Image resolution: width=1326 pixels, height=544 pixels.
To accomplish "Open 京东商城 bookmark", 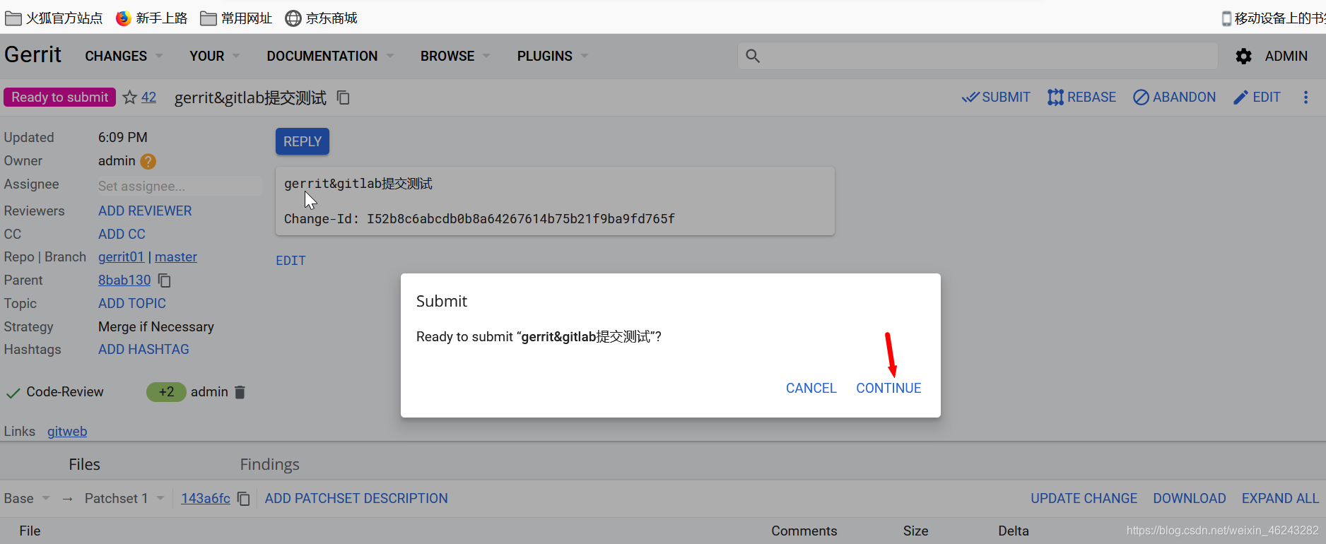I will tap(321, 18).
